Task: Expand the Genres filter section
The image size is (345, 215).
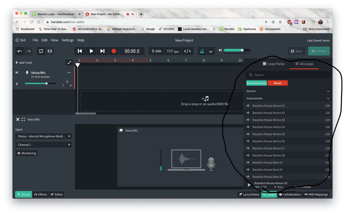Action: coord(288,91)
